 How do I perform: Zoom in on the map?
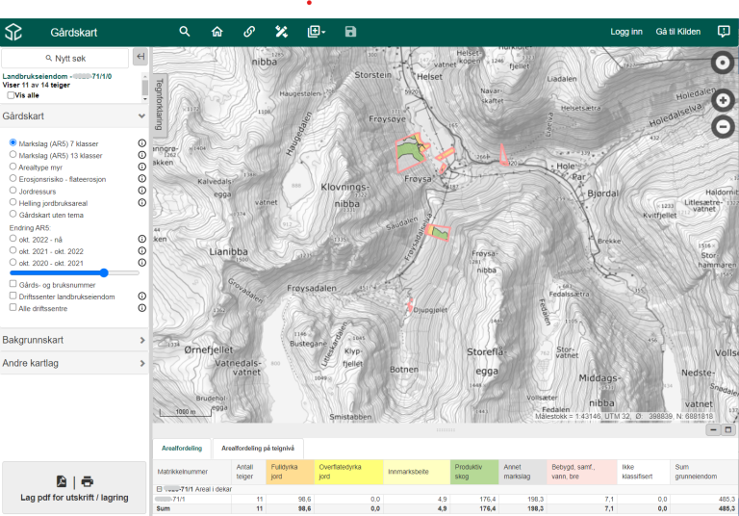[x=723, y=100]
